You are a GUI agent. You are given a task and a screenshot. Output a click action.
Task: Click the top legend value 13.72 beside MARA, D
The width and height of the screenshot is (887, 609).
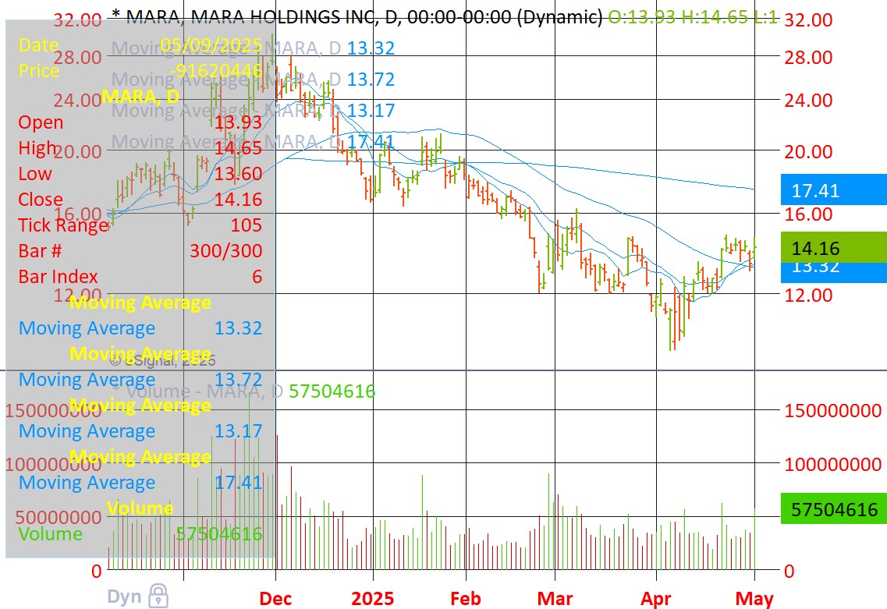371,80
